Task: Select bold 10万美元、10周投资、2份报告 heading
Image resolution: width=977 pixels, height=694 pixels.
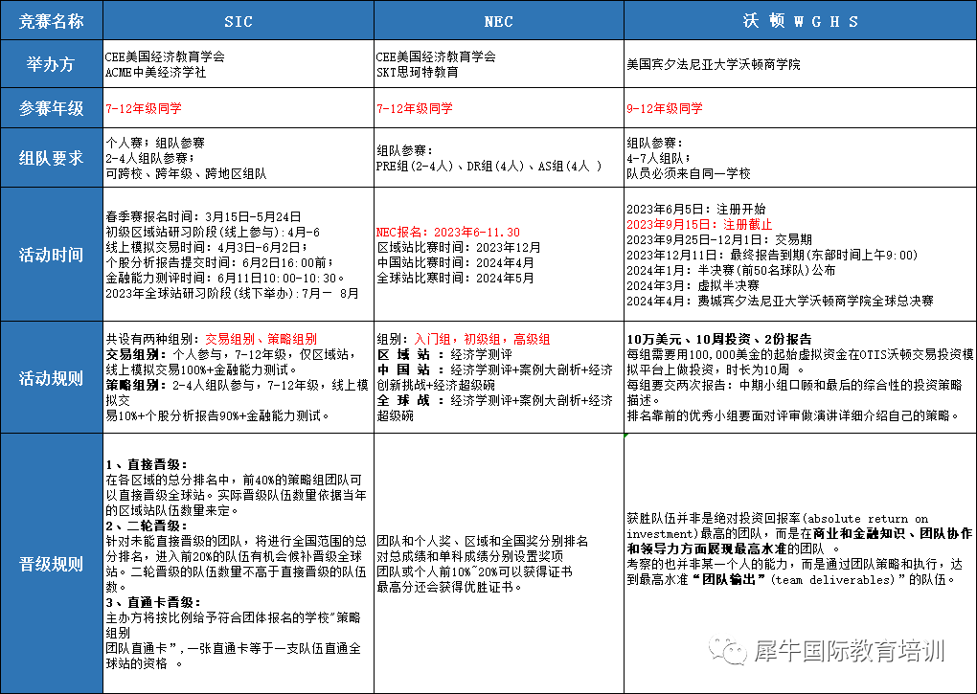Action: [x=719, y=339]
